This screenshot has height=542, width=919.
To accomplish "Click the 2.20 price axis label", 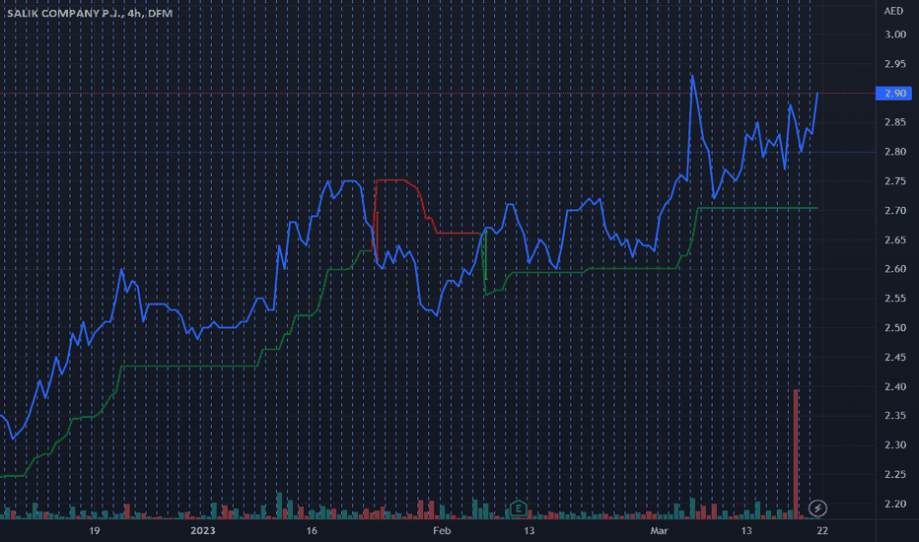I will tap(895, 504).
